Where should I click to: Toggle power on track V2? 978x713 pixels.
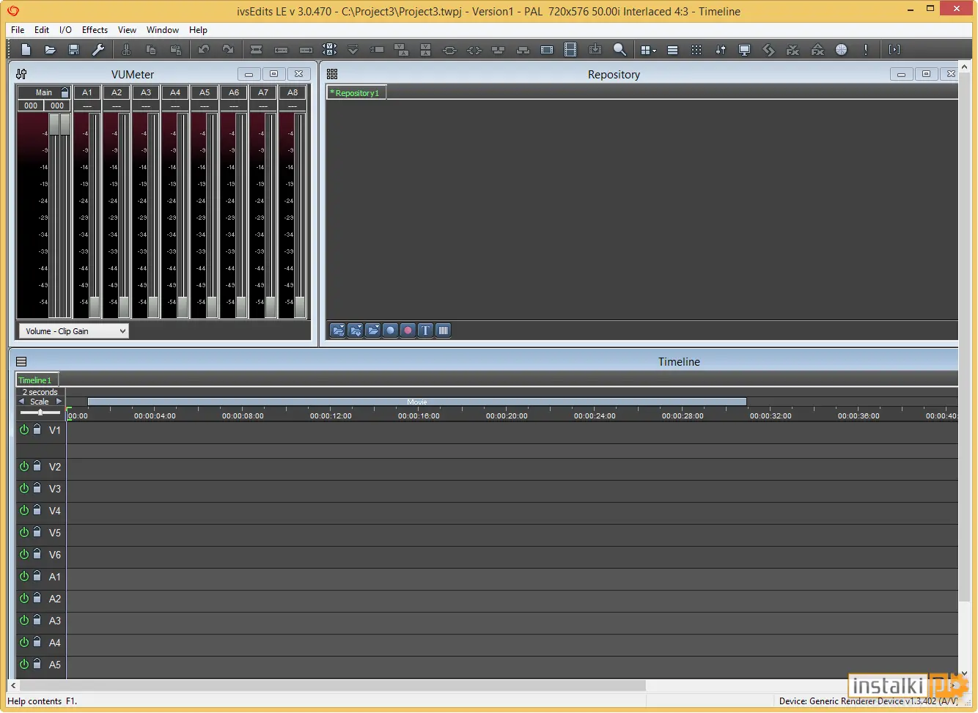24,466
